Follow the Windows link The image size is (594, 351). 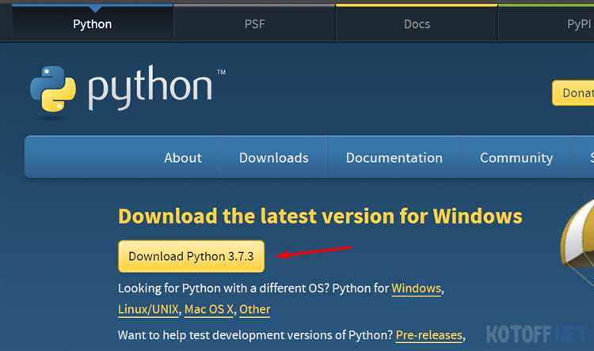click(x=417, y=288)
